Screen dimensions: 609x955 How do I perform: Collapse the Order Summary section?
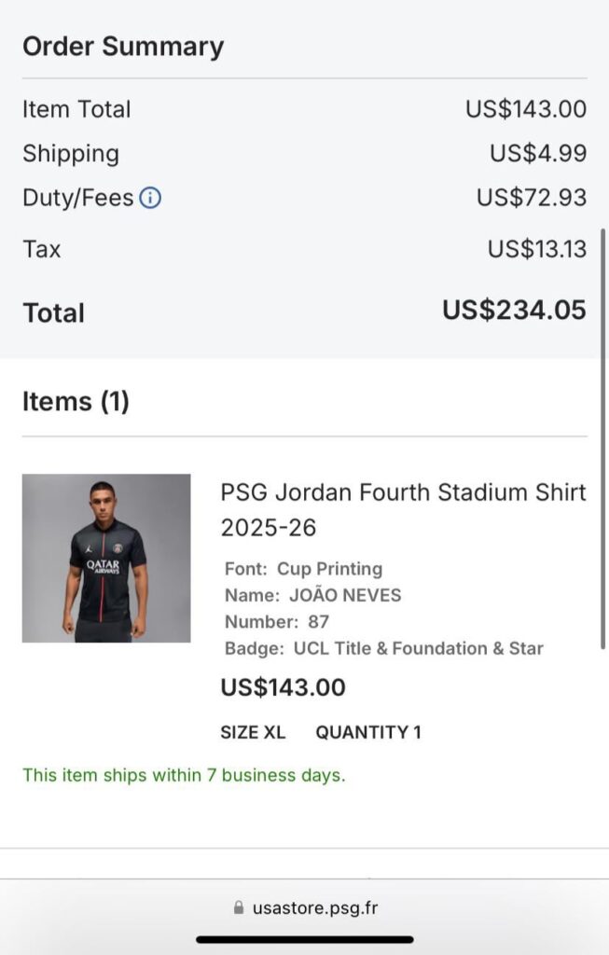[122, 45]
